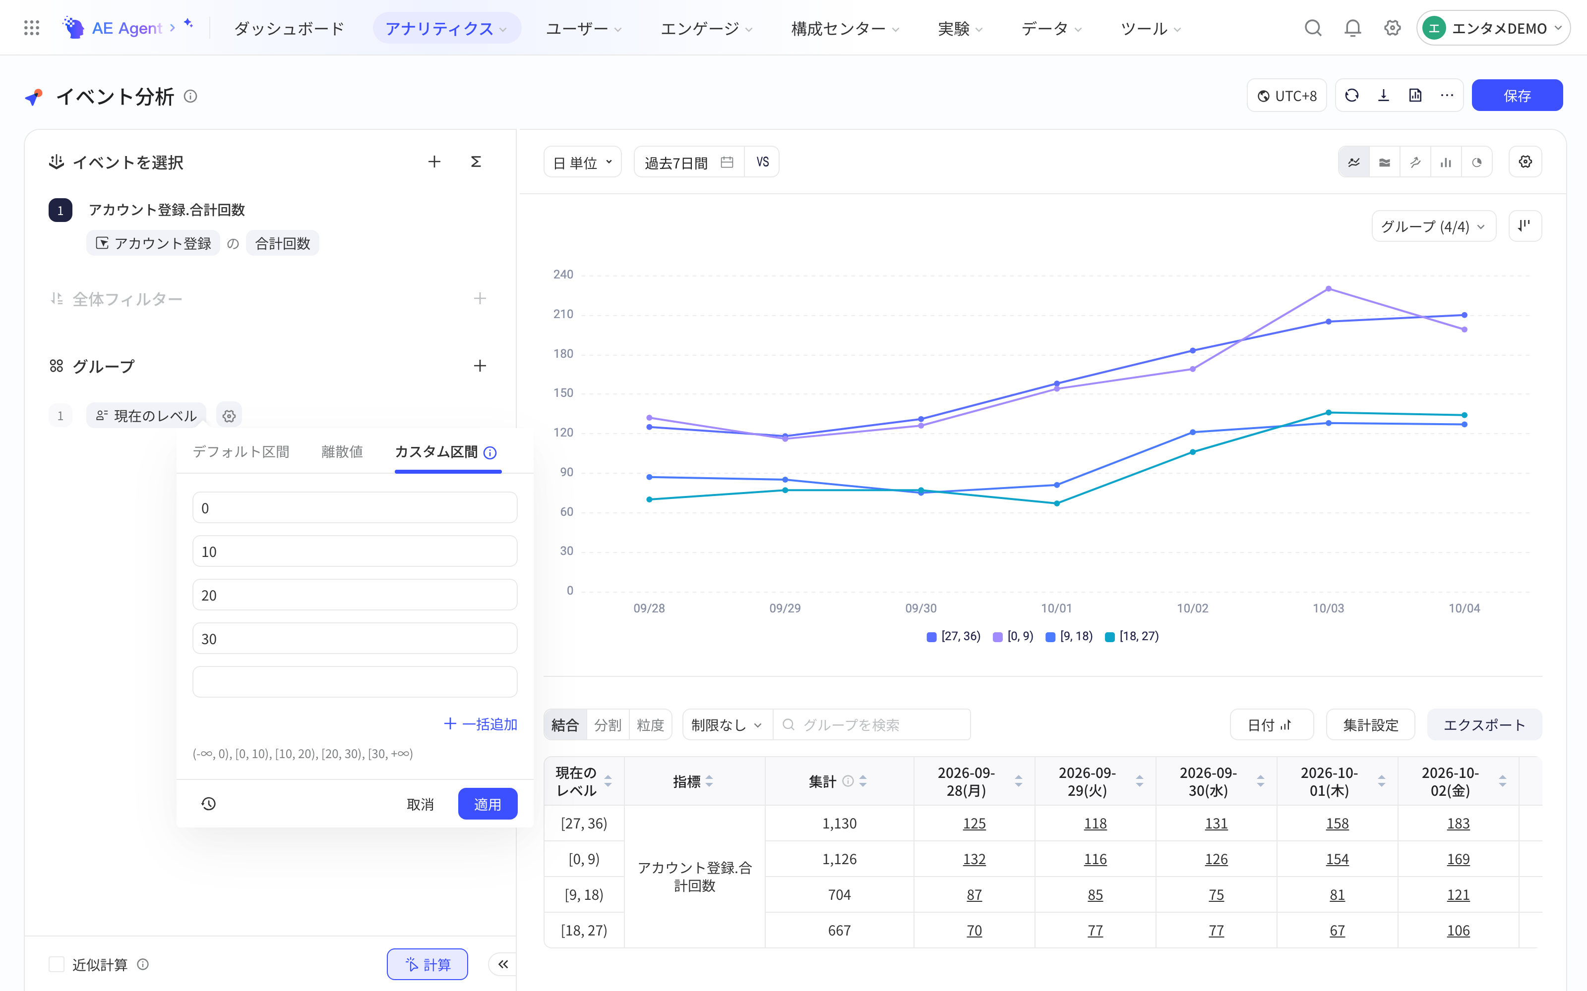This screenshot has height=991, width=1587.
Task: Switch to pie chart view icon
Action: point(1477,162)
